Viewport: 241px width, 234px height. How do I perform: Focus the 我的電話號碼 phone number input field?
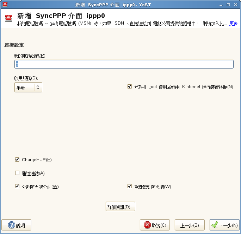click(124, 64)
